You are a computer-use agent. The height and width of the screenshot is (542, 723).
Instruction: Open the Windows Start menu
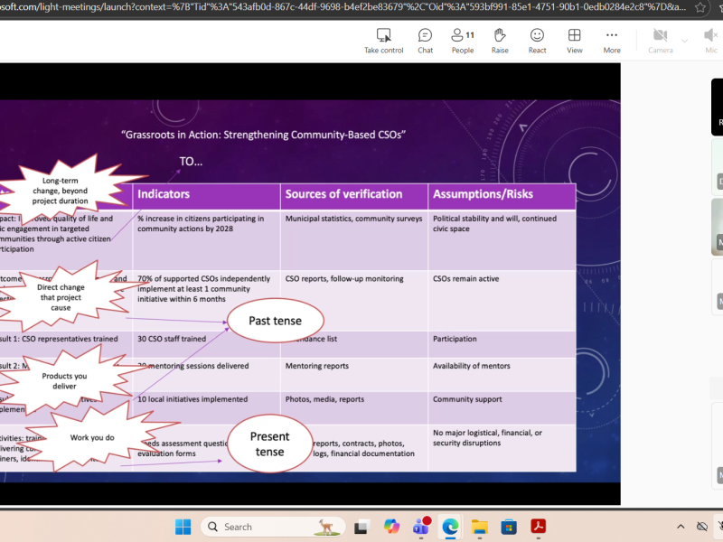pyautogui.click(x=183, y=527)
